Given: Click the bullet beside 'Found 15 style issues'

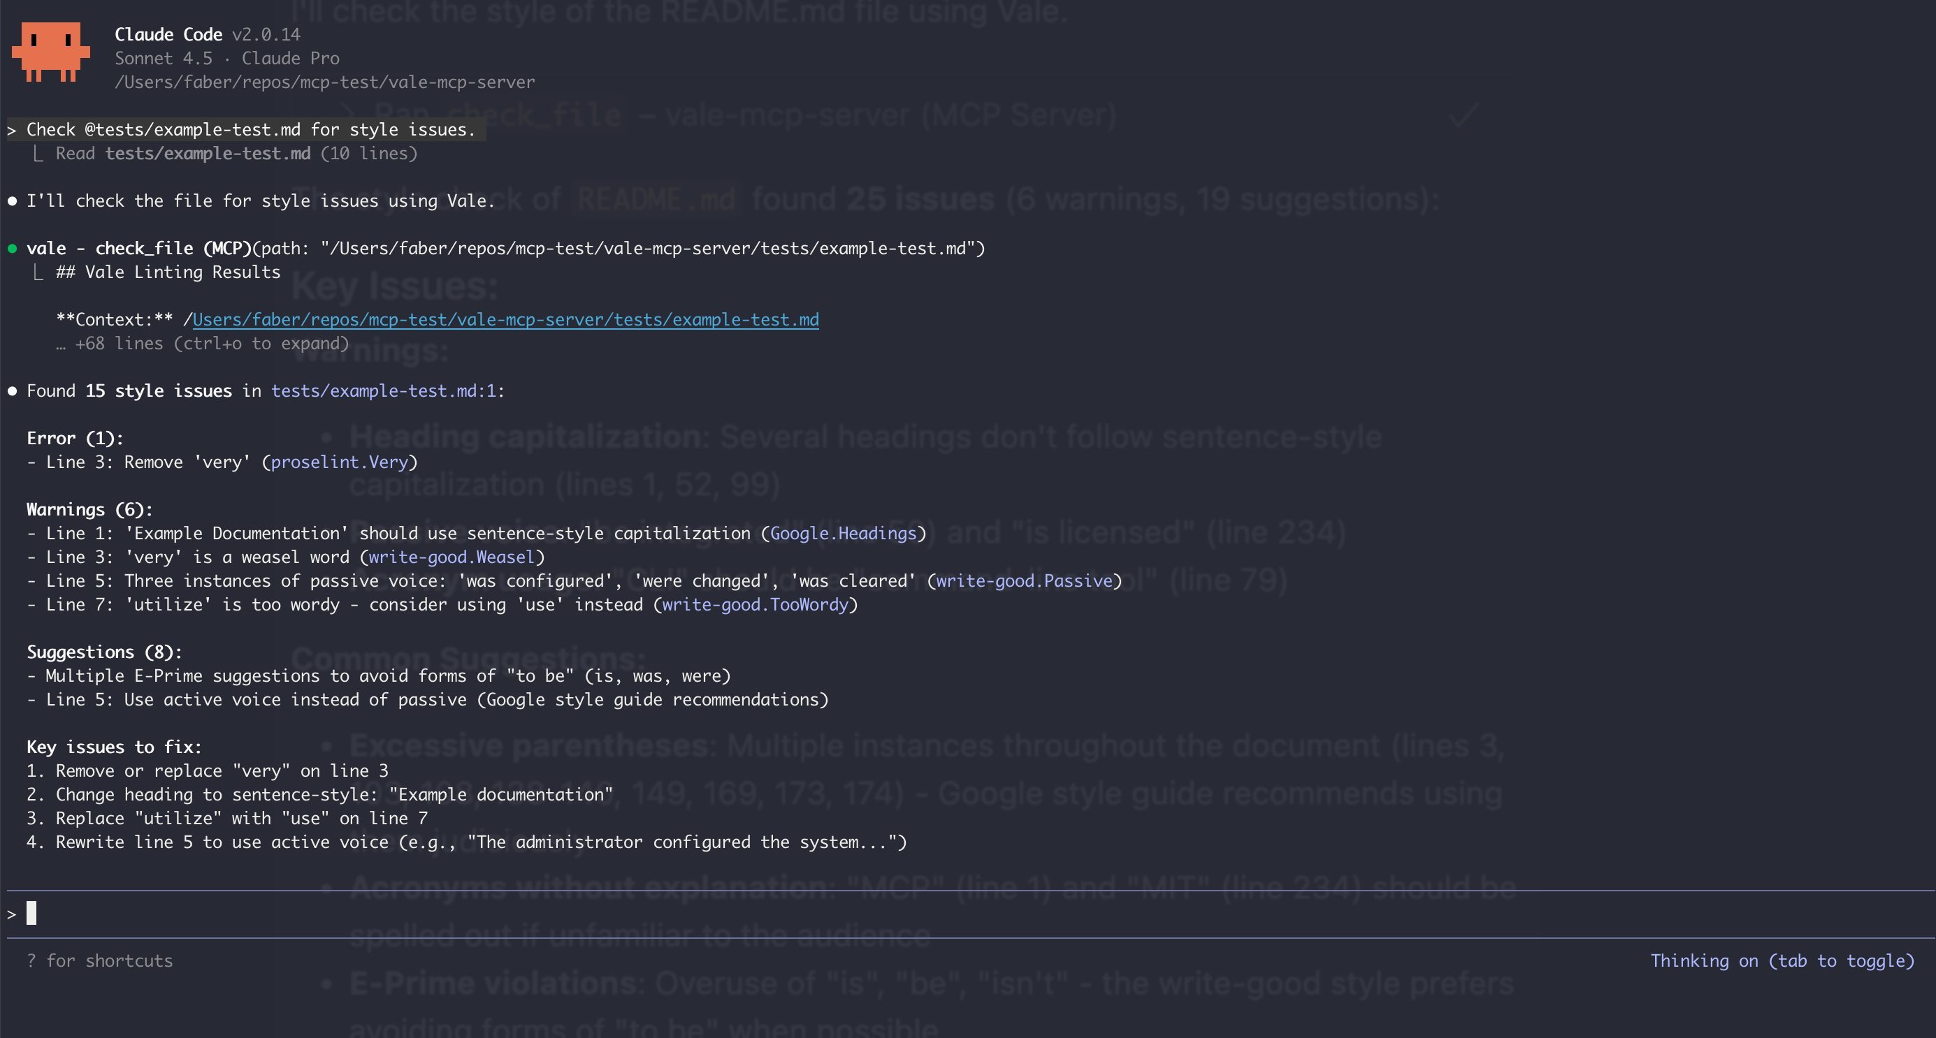Looking at the screenshot, I should point(11,390).
